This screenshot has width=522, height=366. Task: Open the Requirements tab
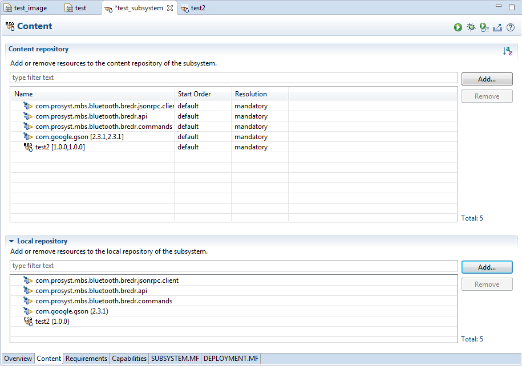[x=86, y=359]
